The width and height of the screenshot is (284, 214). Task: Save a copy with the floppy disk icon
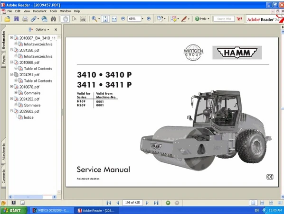(16, 19)
